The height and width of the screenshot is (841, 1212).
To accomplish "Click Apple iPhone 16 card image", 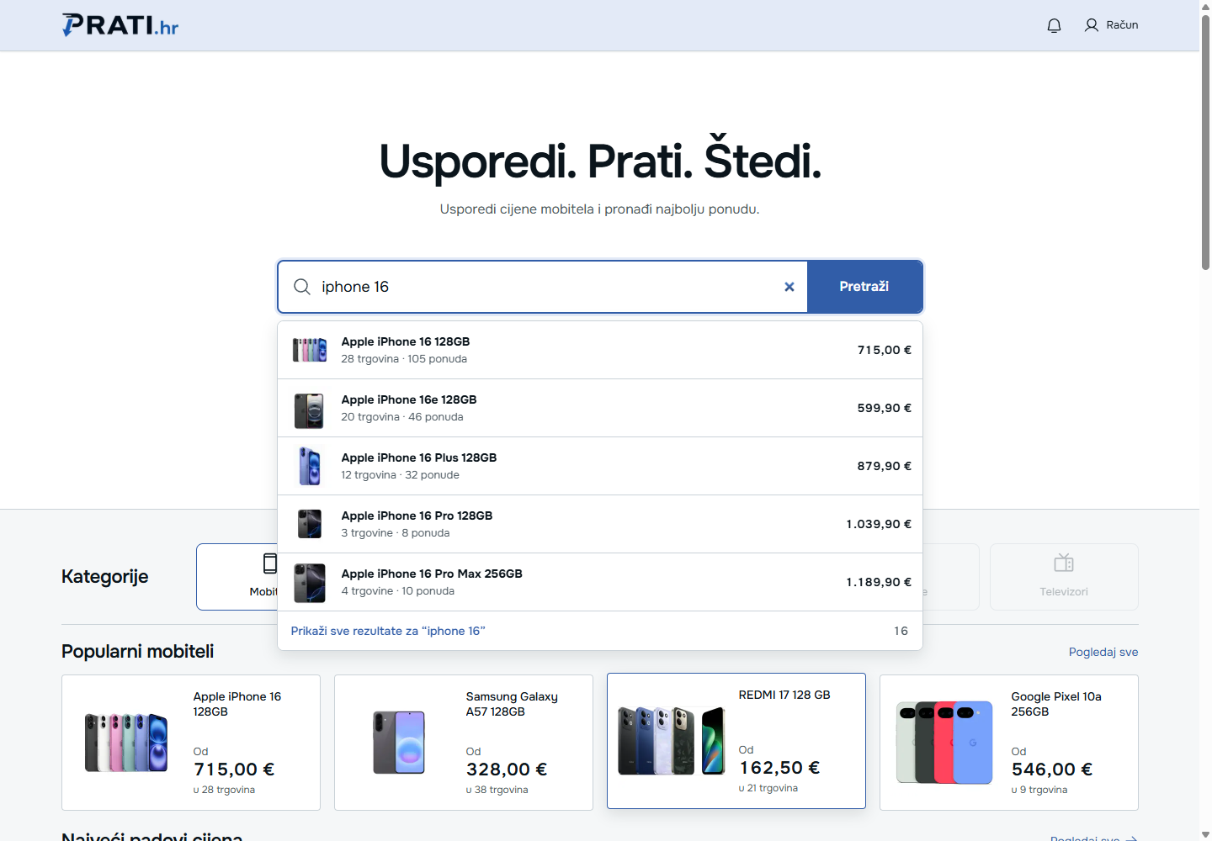I will click(x=126, y=743).
